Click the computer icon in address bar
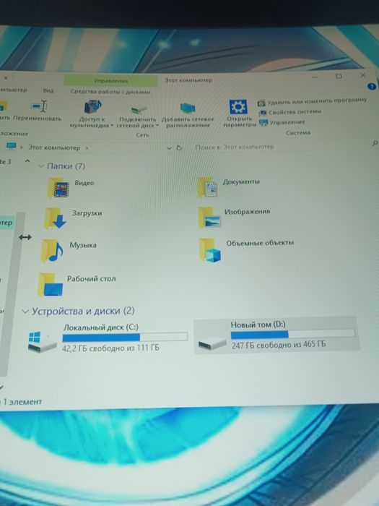 12,146
